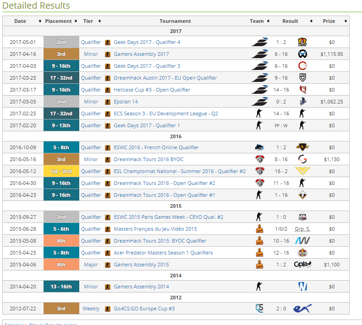Open ECS Season 3 - EU Development League link

click(166, 114)
